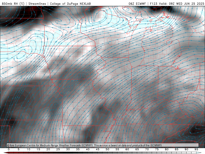Viewport: 205px width, 154px height.
Task: Click the humidity scale value '65'
Action: tap(137, 149)
